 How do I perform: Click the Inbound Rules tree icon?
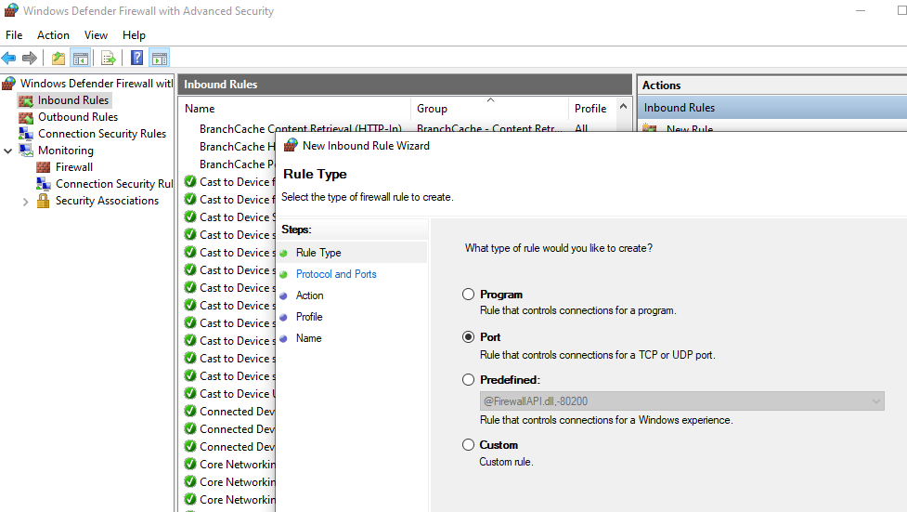pyautogui.click(x=25, y=100)
